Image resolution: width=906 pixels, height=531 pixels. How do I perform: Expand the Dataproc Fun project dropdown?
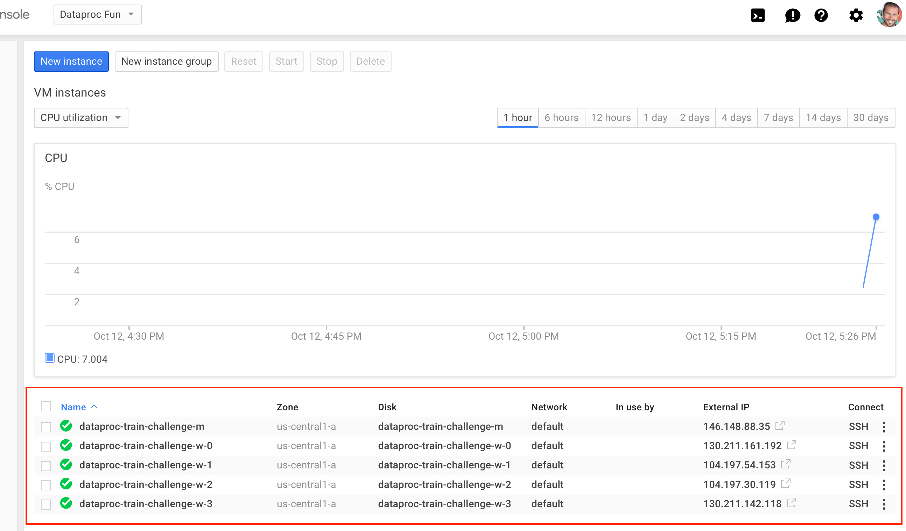[97, 15]
